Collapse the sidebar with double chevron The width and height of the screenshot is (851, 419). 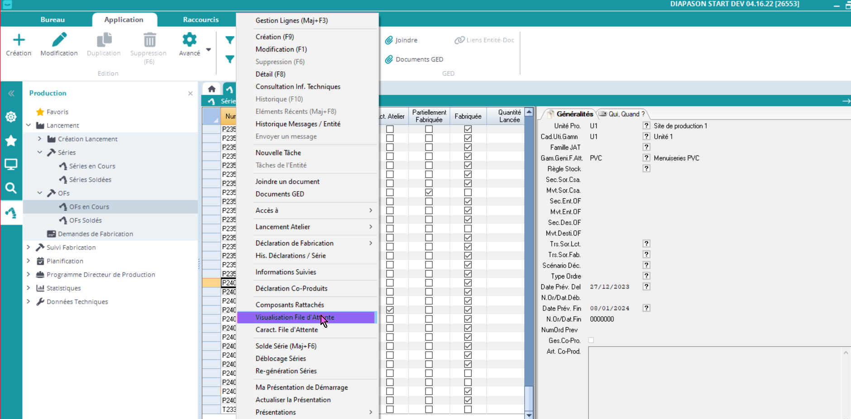(11, 94)
